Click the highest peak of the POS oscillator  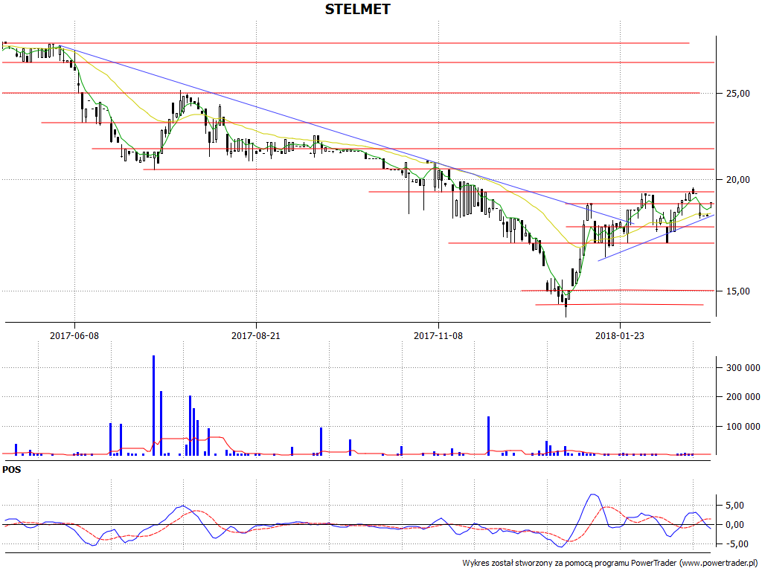[593, 494]
